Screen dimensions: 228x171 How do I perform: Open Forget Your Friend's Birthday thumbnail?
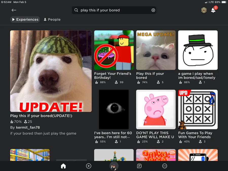pos(114,50)
